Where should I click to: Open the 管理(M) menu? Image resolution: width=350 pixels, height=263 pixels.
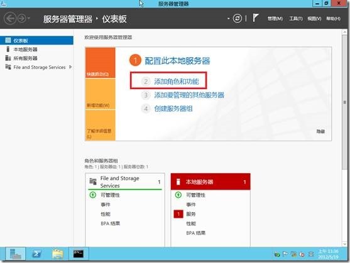click(275, 18)
